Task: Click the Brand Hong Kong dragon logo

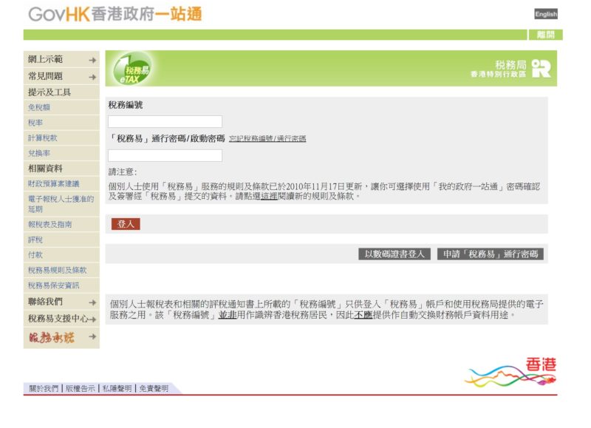Action: [x=510, y=373]
